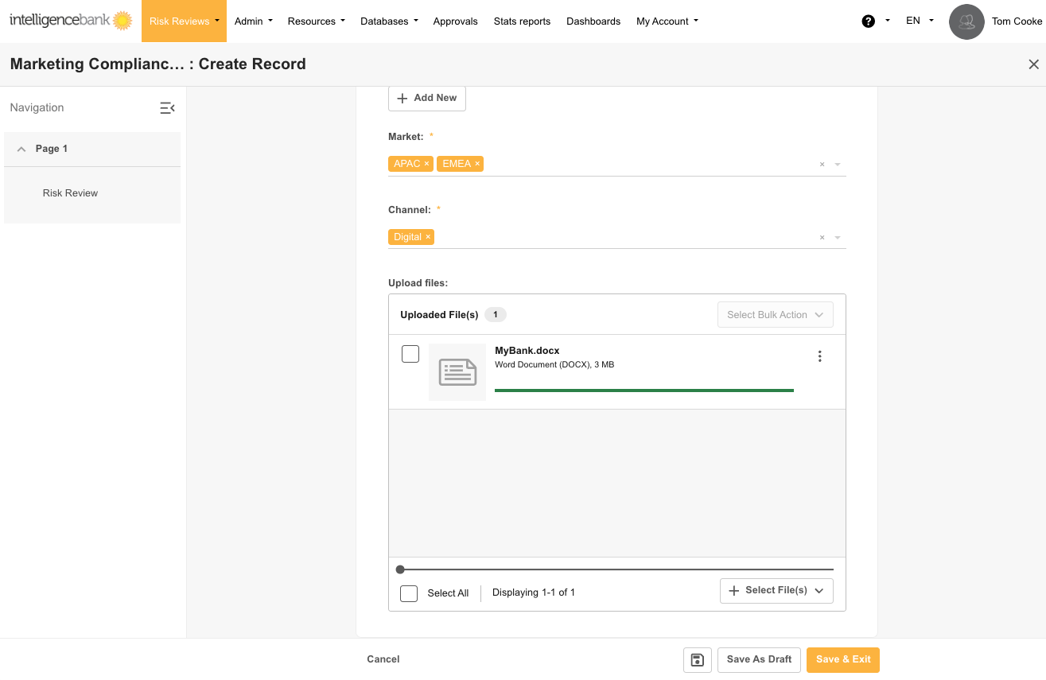This screenshot has height=680, width=1046.
Task: Click the user profile avatar
Action: pyautogui.click(x=966, y=21)
